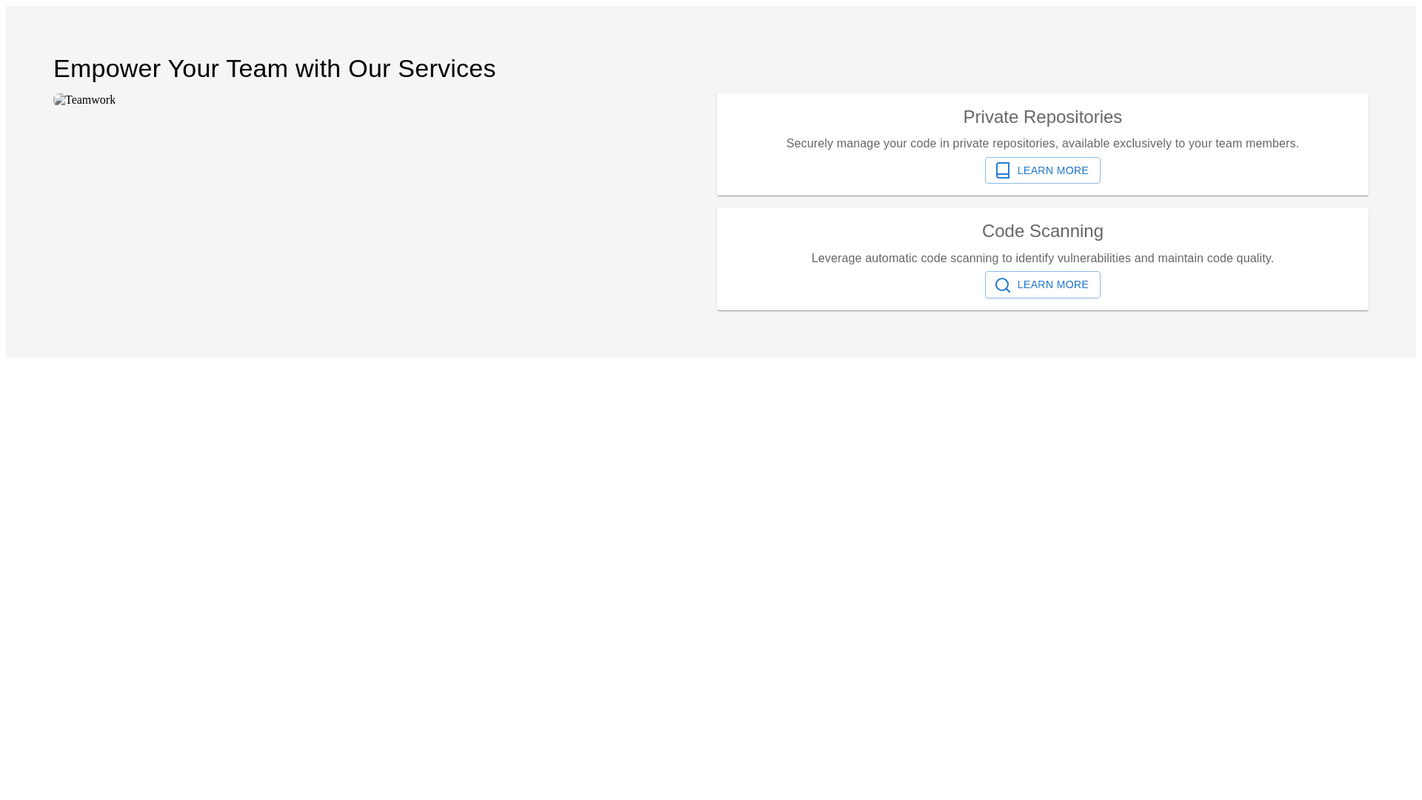1422x800 pixels.
Task: Click the 'Teamwork' image alt text
Action: coord(90,100)
